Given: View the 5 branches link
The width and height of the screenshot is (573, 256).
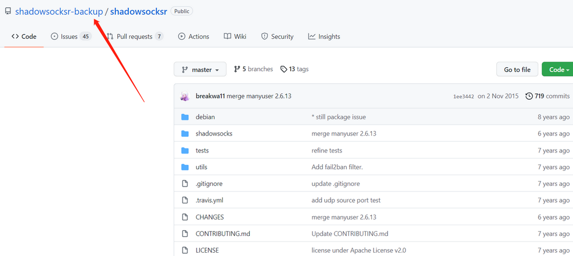Looking at the screenshot, I should (x=253, y=69).
